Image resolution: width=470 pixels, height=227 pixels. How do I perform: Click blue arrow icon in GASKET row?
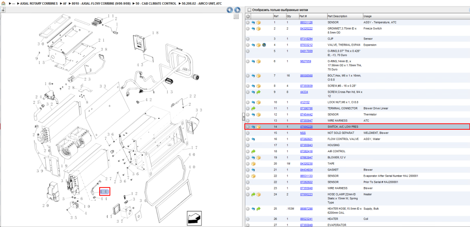point(253,170)
